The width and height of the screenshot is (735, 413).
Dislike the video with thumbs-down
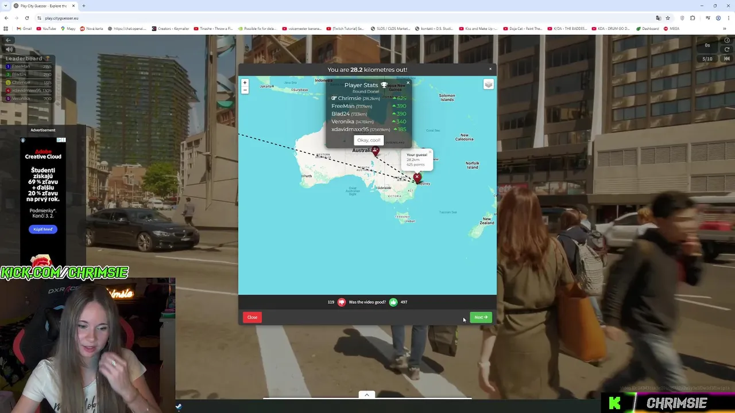click(342, 302)
